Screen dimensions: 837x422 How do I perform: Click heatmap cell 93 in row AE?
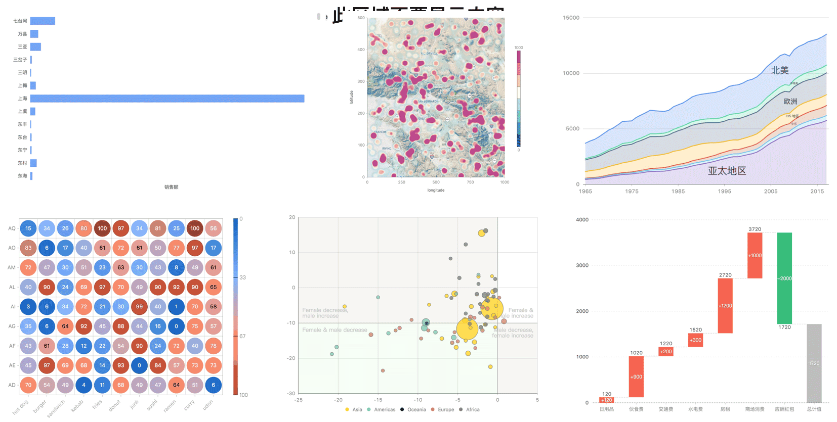(x=121, y=365)
